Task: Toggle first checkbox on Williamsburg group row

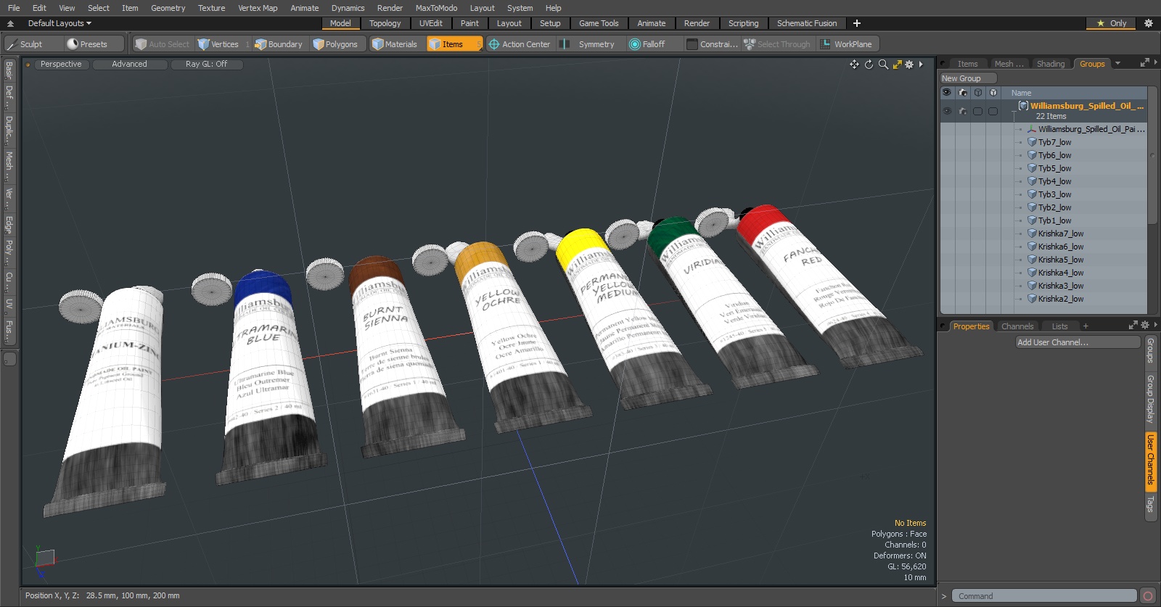Action: [977, 111]
